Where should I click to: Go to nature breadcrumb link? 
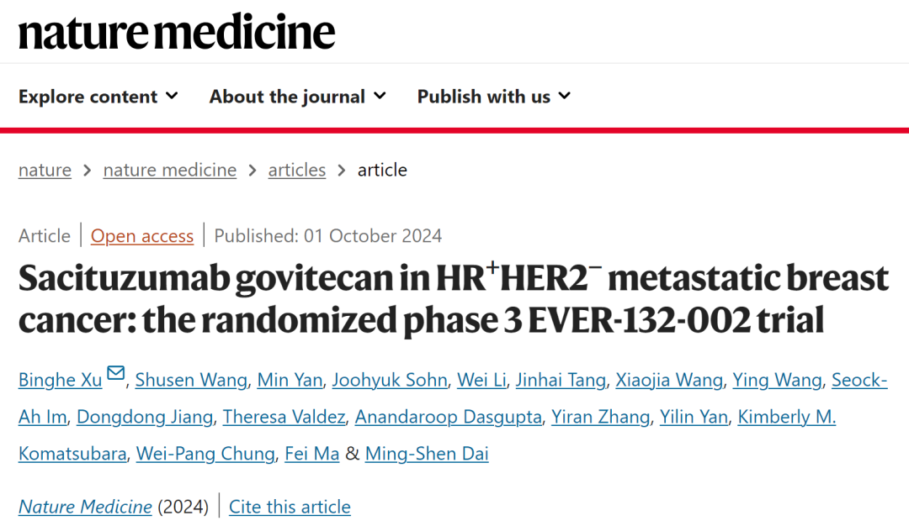(45, 170)
